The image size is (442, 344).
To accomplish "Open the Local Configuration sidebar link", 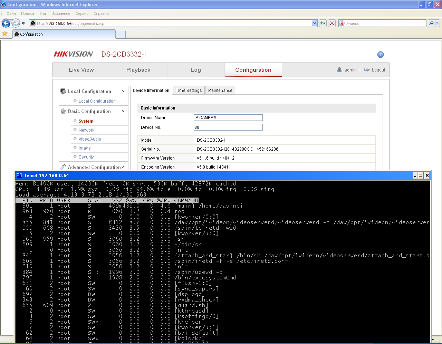I will click(97, 101).
